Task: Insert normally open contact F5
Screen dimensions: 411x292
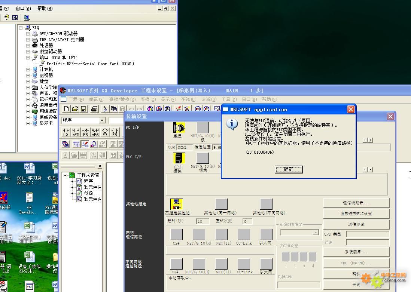Action: point(66,132)
